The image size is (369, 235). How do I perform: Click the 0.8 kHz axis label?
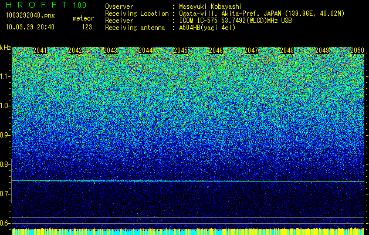point(5,164)
